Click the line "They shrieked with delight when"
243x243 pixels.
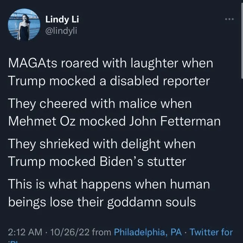point(101,144)
